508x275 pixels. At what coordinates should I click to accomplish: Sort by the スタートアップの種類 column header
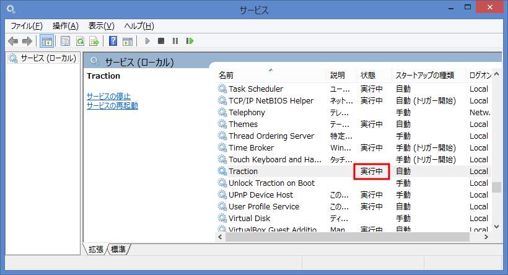(x=425, y=75)
